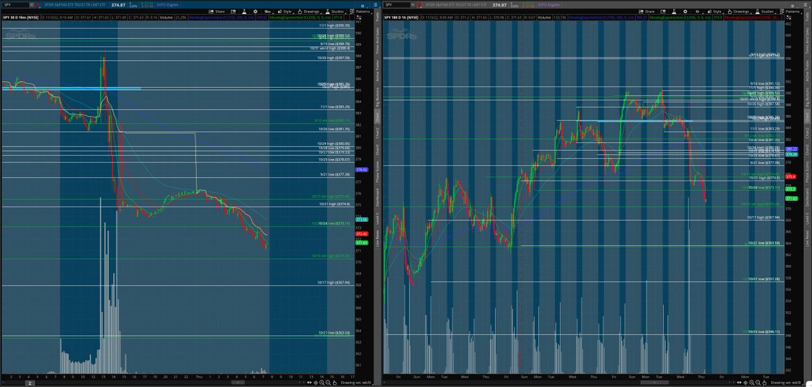Select 10/21 low ($363.54) level label on left chart

click(334, 332)
